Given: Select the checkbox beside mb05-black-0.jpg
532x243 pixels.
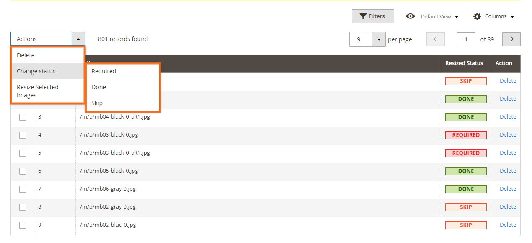Looking at the screenshot, I should pos(22,171).
